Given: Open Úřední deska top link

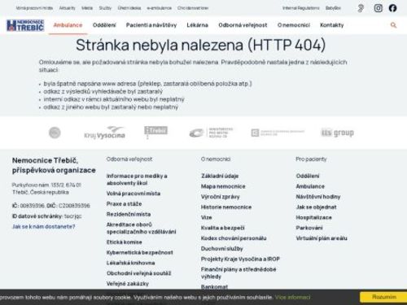Looking at the screenshot, I should coord(129,8).
